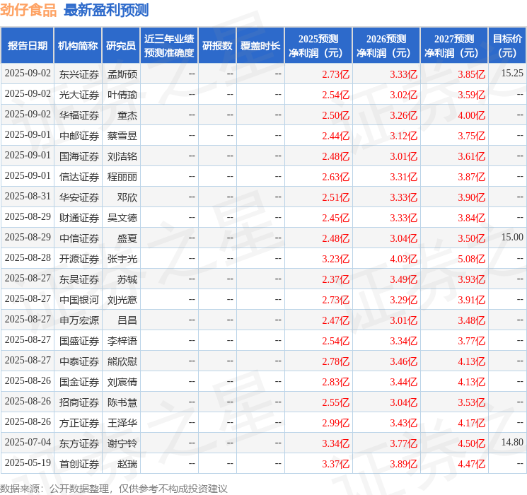
Task: Click analyst name 刘洁铭
Action: coord(122,156)
